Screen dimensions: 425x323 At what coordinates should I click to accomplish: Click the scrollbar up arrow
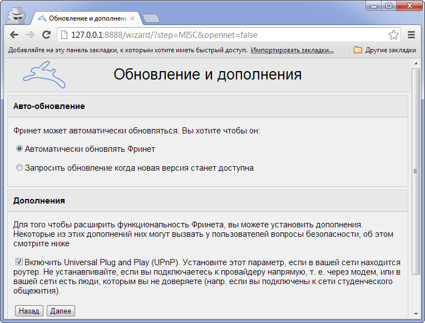pyautogui.click(x=416, y=63)
